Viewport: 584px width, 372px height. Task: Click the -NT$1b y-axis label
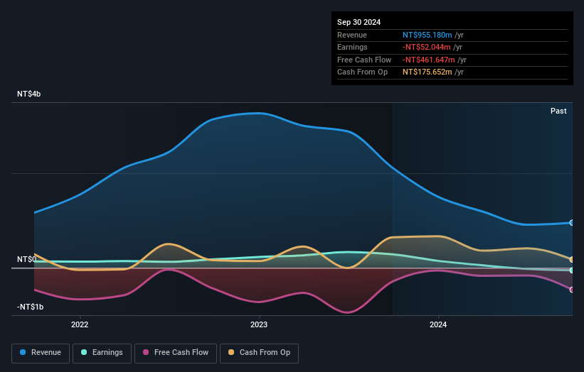click(x=30, y=307)
